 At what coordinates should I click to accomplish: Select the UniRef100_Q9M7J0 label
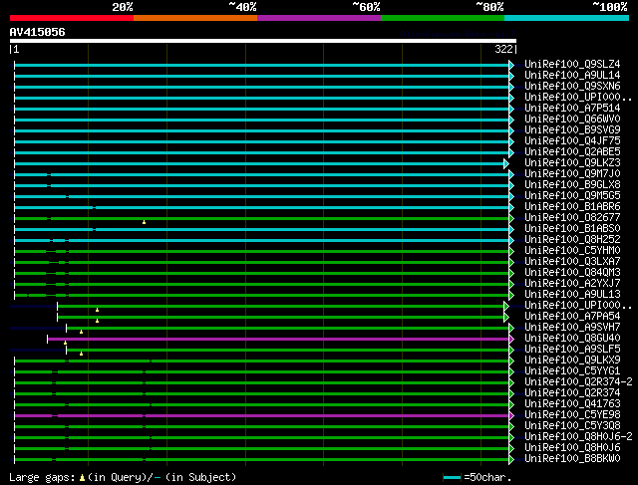572,174
